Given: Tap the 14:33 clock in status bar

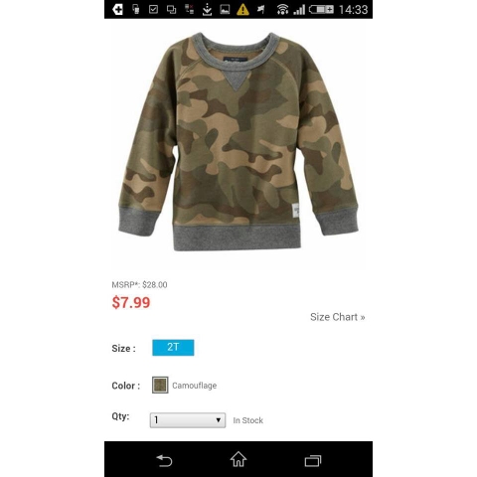Looking at the screenshot, I should 353,10.
